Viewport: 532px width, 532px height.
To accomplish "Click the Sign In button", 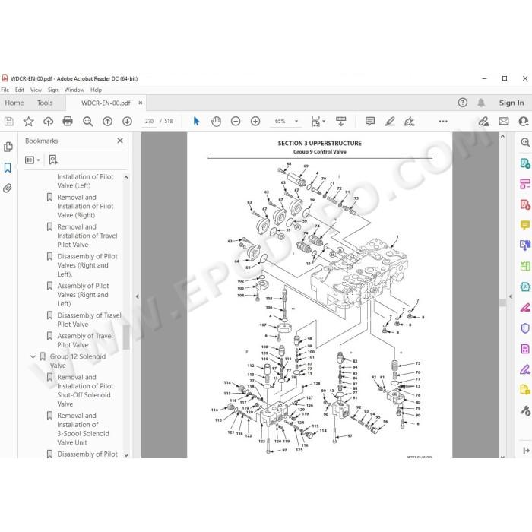I will [x=511, y=103].
